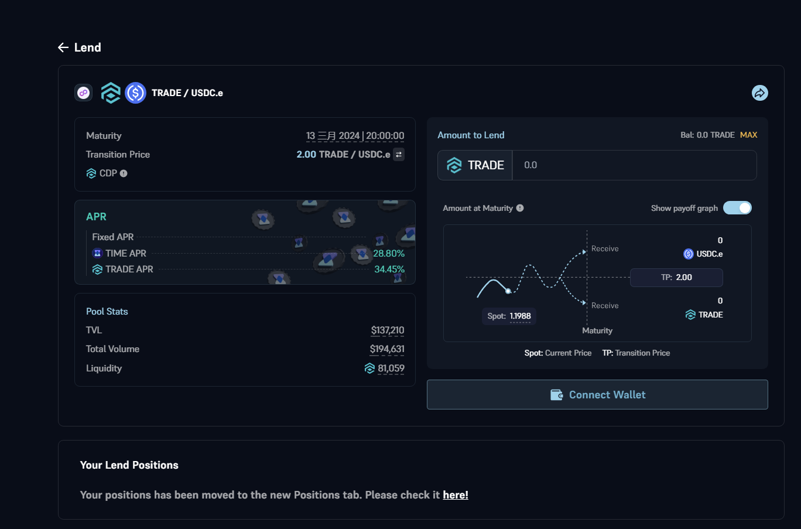Image resolution: width=801 pixels, height=529 pixels.
Task: Click the back arrow next to Lend
Action: 63,47
